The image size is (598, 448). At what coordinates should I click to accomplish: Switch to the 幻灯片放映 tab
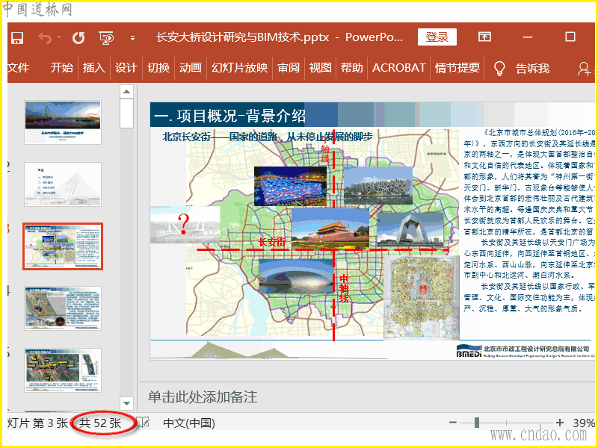[x=239, y=68]
